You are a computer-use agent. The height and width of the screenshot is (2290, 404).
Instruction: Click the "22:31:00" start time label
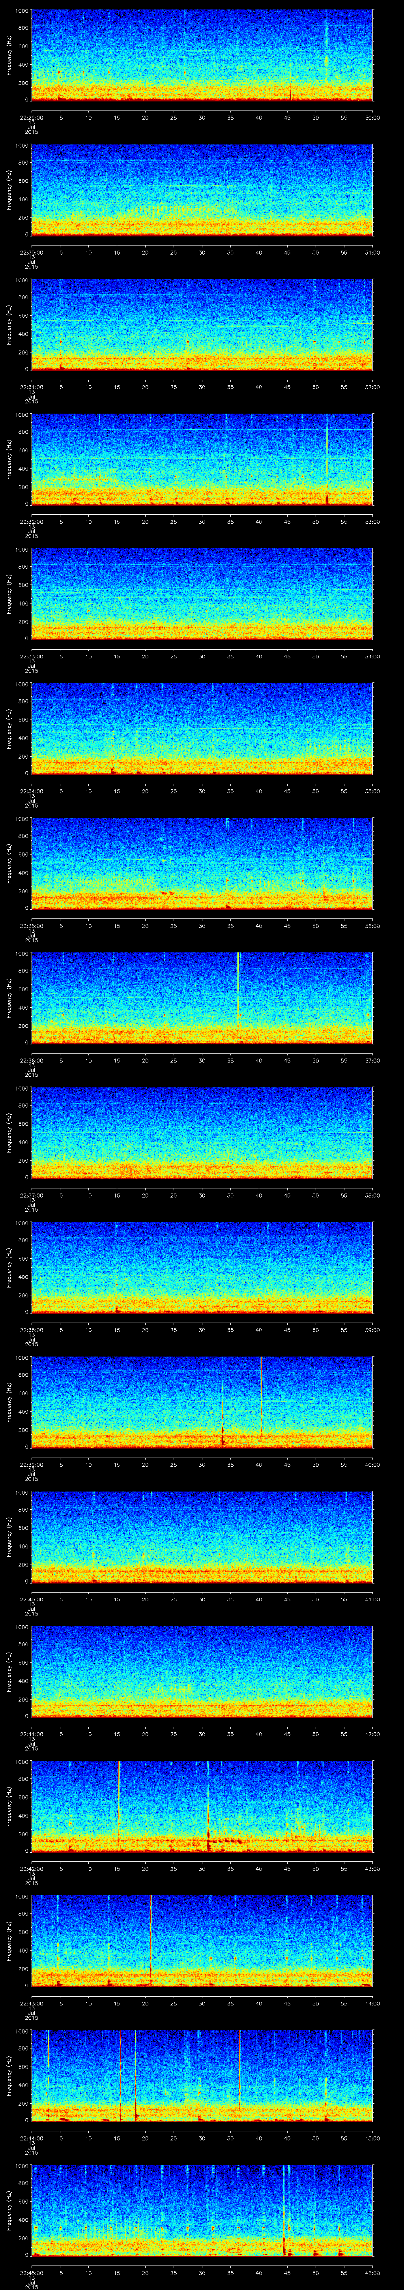[32, 387]
